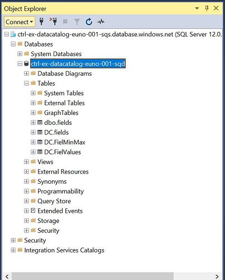Collapse the Databases folder node
The height and width of the screenshot is (280, 225).
(13, 44)
